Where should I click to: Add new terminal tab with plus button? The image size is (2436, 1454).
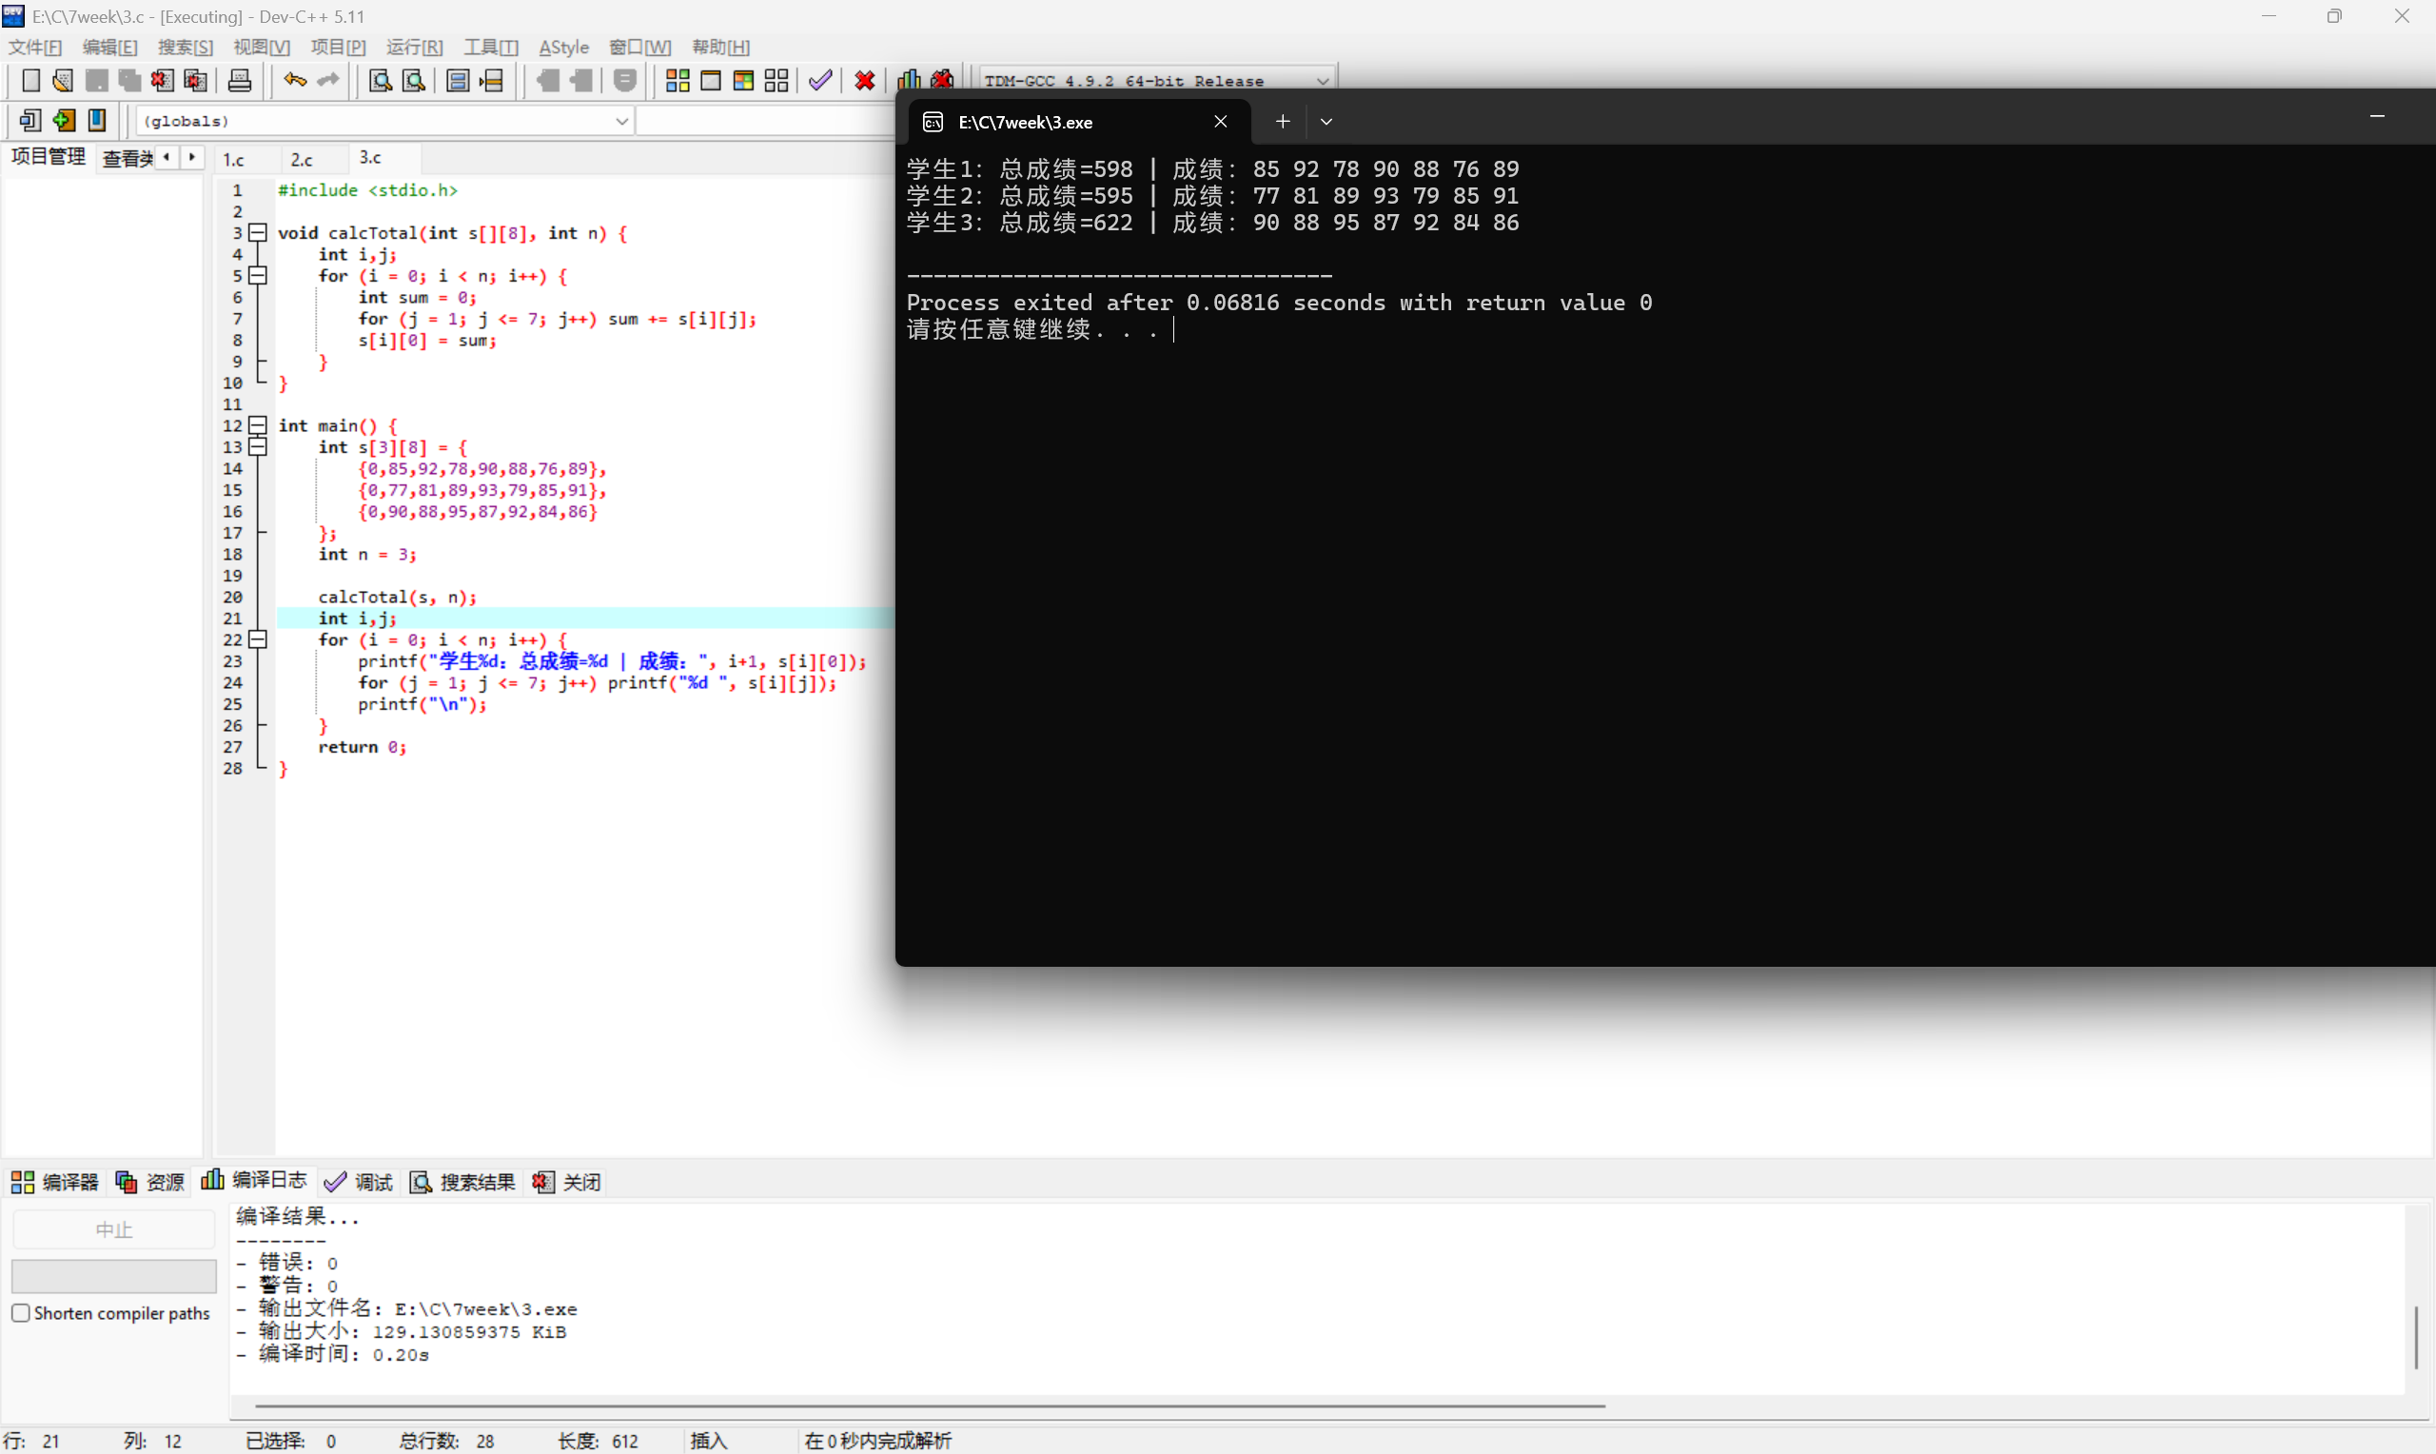coord(1282,122)
